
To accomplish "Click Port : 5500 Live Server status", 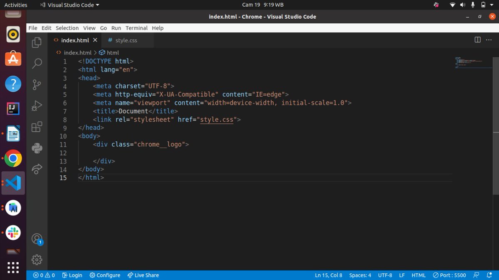I will pyautogui.click(x=450, y=275).
